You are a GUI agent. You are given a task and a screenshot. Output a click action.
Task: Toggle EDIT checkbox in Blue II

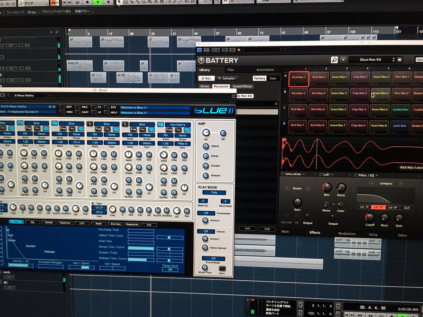click(62, 106)
